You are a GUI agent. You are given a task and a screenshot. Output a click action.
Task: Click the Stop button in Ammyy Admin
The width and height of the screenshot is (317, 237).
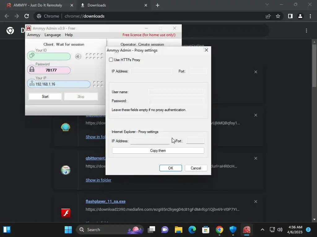click(81, 97)
